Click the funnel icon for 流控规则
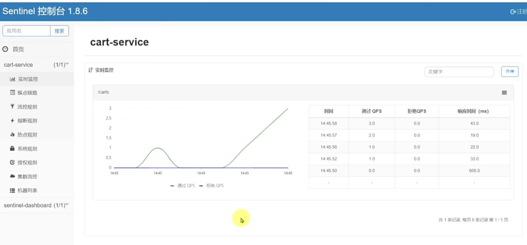 coord(12,106)
